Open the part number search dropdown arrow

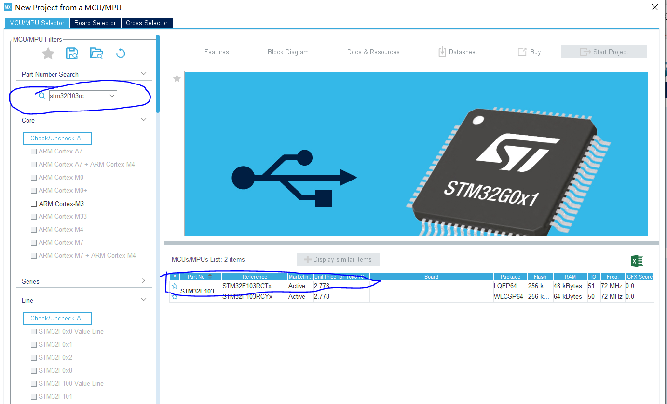pos(112,96)
